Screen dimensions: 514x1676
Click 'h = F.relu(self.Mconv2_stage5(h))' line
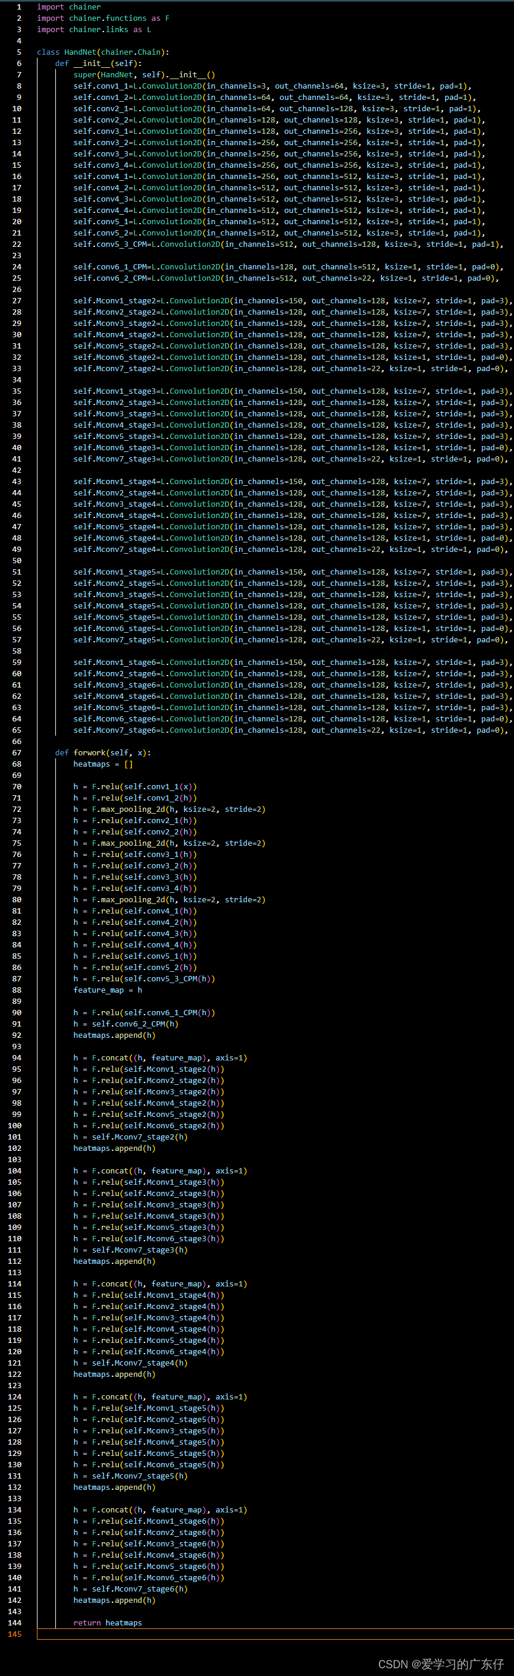click(x=148, y=1420)
